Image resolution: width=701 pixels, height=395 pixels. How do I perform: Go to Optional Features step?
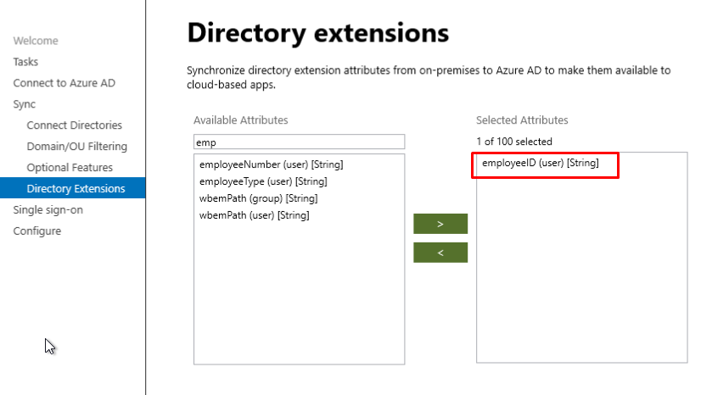coord(70,168)
